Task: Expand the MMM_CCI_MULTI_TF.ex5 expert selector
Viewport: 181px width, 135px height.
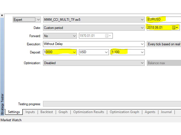Action: 142,20
